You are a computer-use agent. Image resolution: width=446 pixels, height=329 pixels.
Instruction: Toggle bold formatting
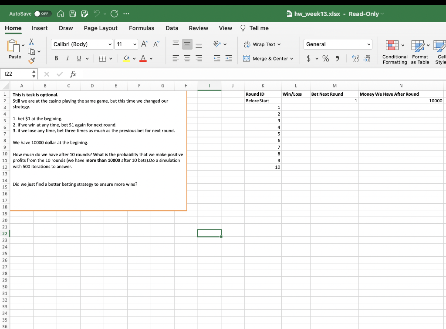click(x=56, y=57)
